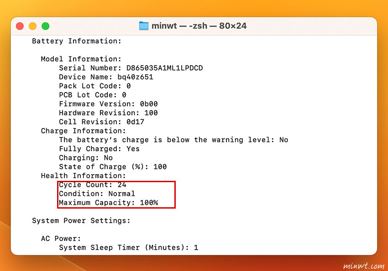This screenshot has height=271, width=388.
Task: Click the 'System Sleep Timer (Minutes): 1' line
Action: (129, 248)
